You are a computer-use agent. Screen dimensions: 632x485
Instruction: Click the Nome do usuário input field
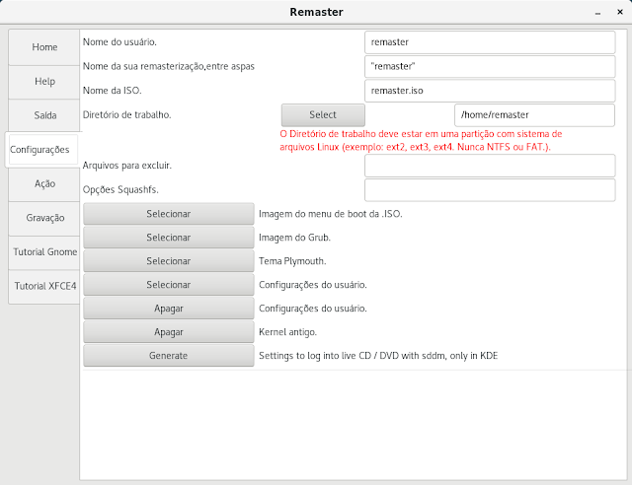(490, 42)
